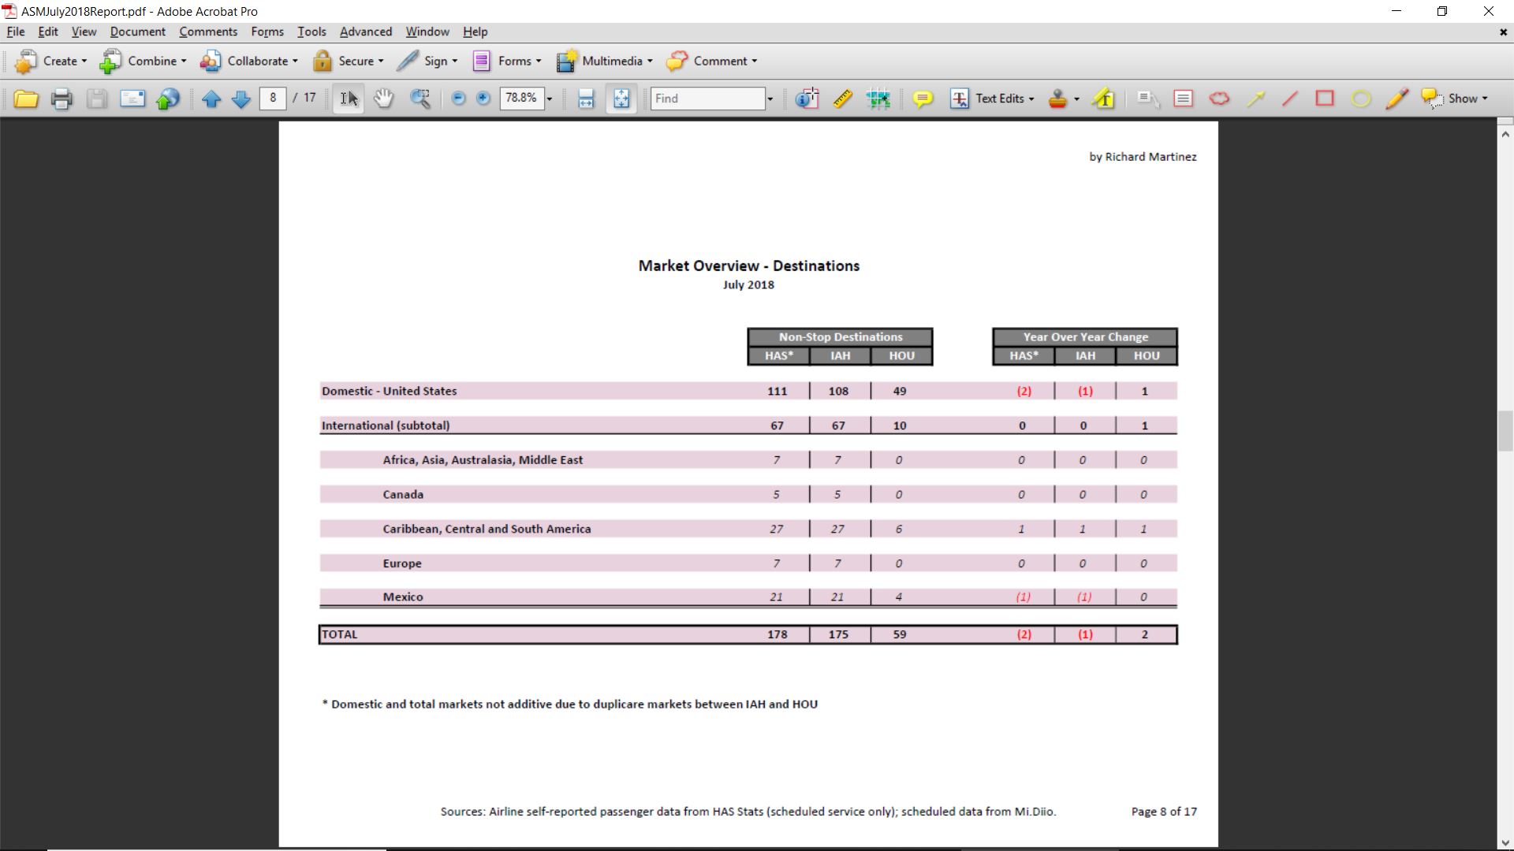Expand the Sign dropdown
Viewport: 1514px width, 851px height.
click(454, 61)
